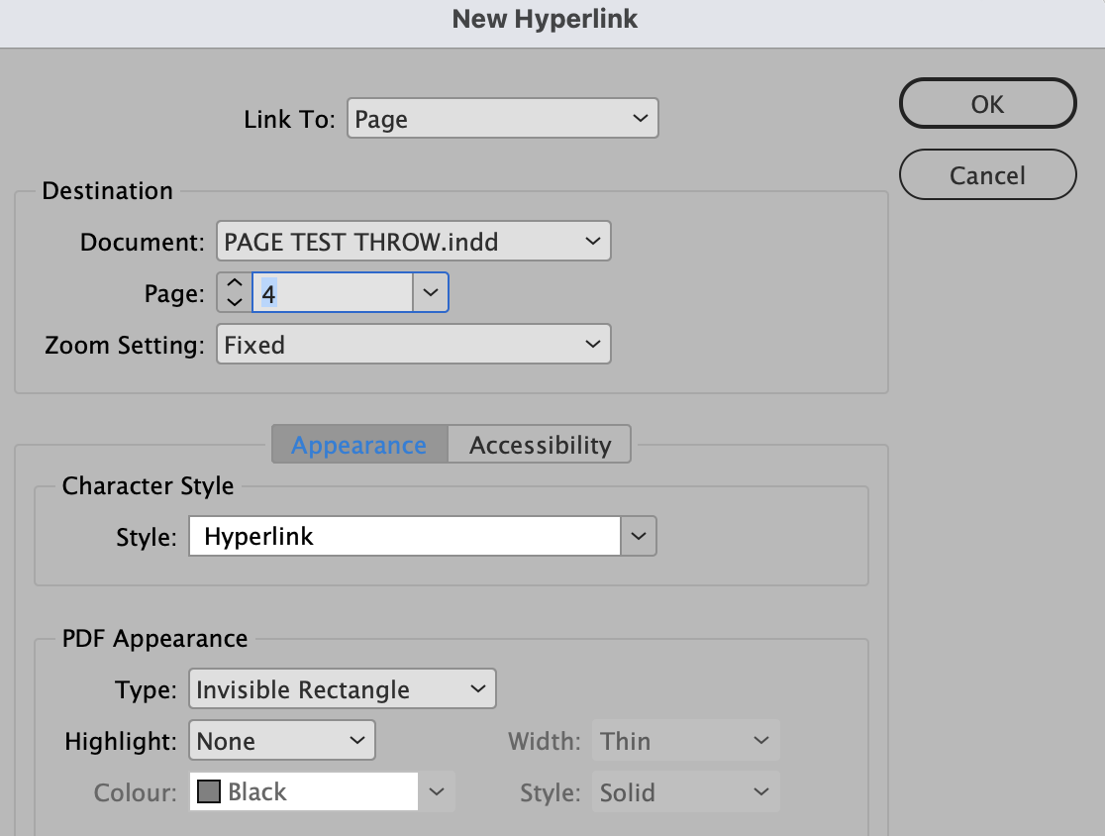The image size is (1105, 836).
Task: Expand the Page number dropdown
Action: [431, 292]
